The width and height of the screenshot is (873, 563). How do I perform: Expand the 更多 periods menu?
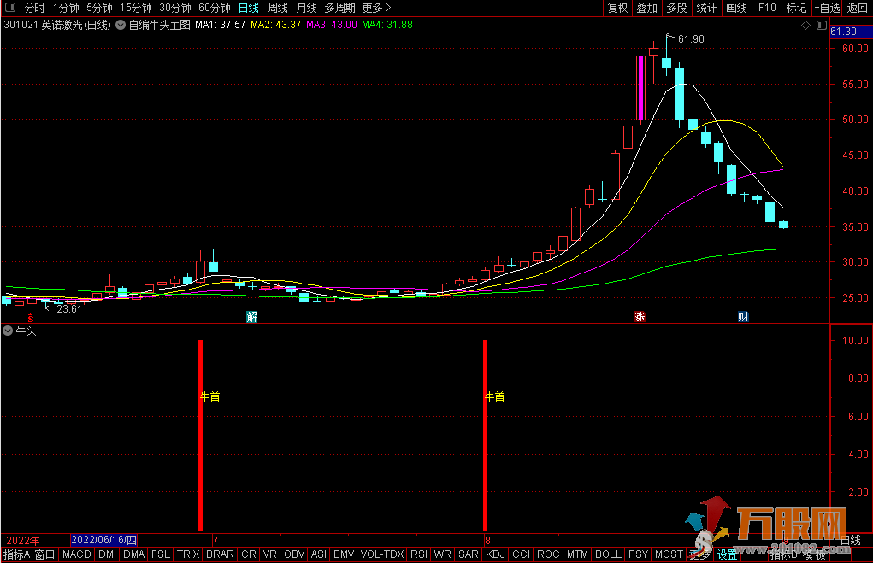pyautogui.click(x=376, y=8)
